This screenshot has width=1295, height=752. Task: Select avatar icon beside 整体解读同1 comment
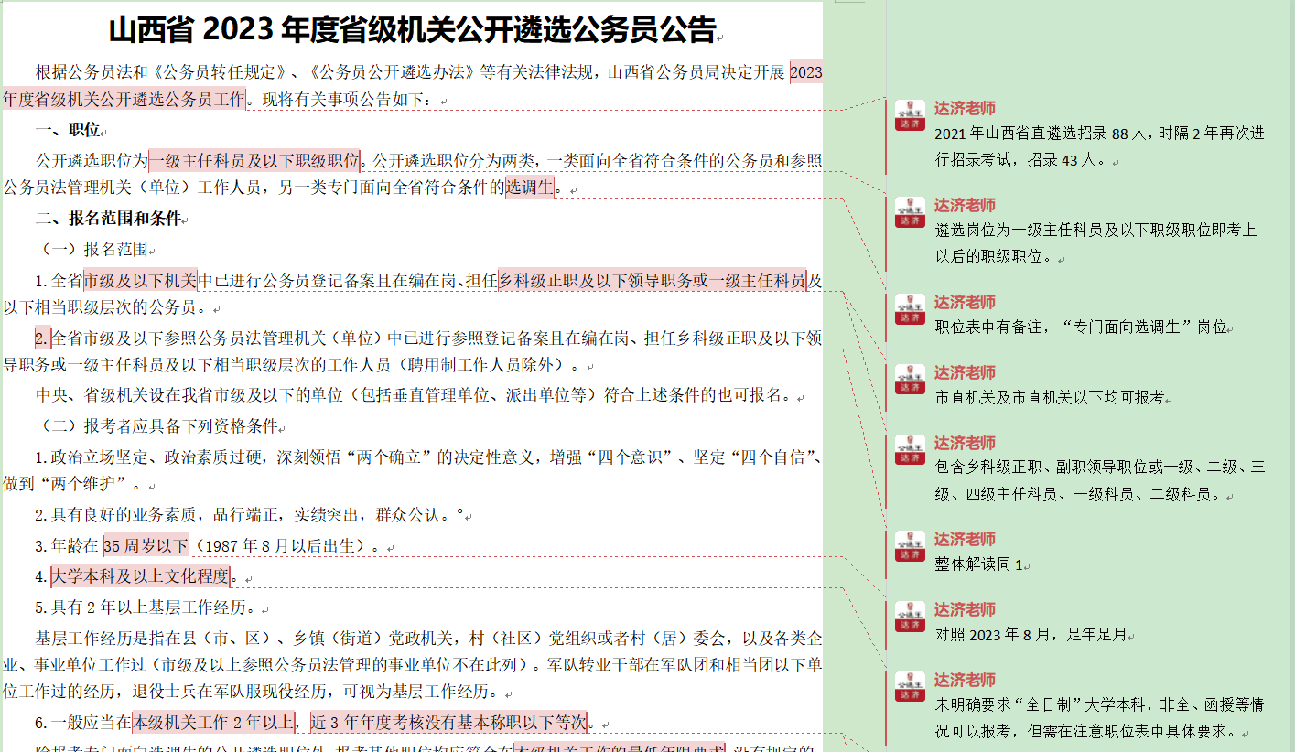point(909,546)
